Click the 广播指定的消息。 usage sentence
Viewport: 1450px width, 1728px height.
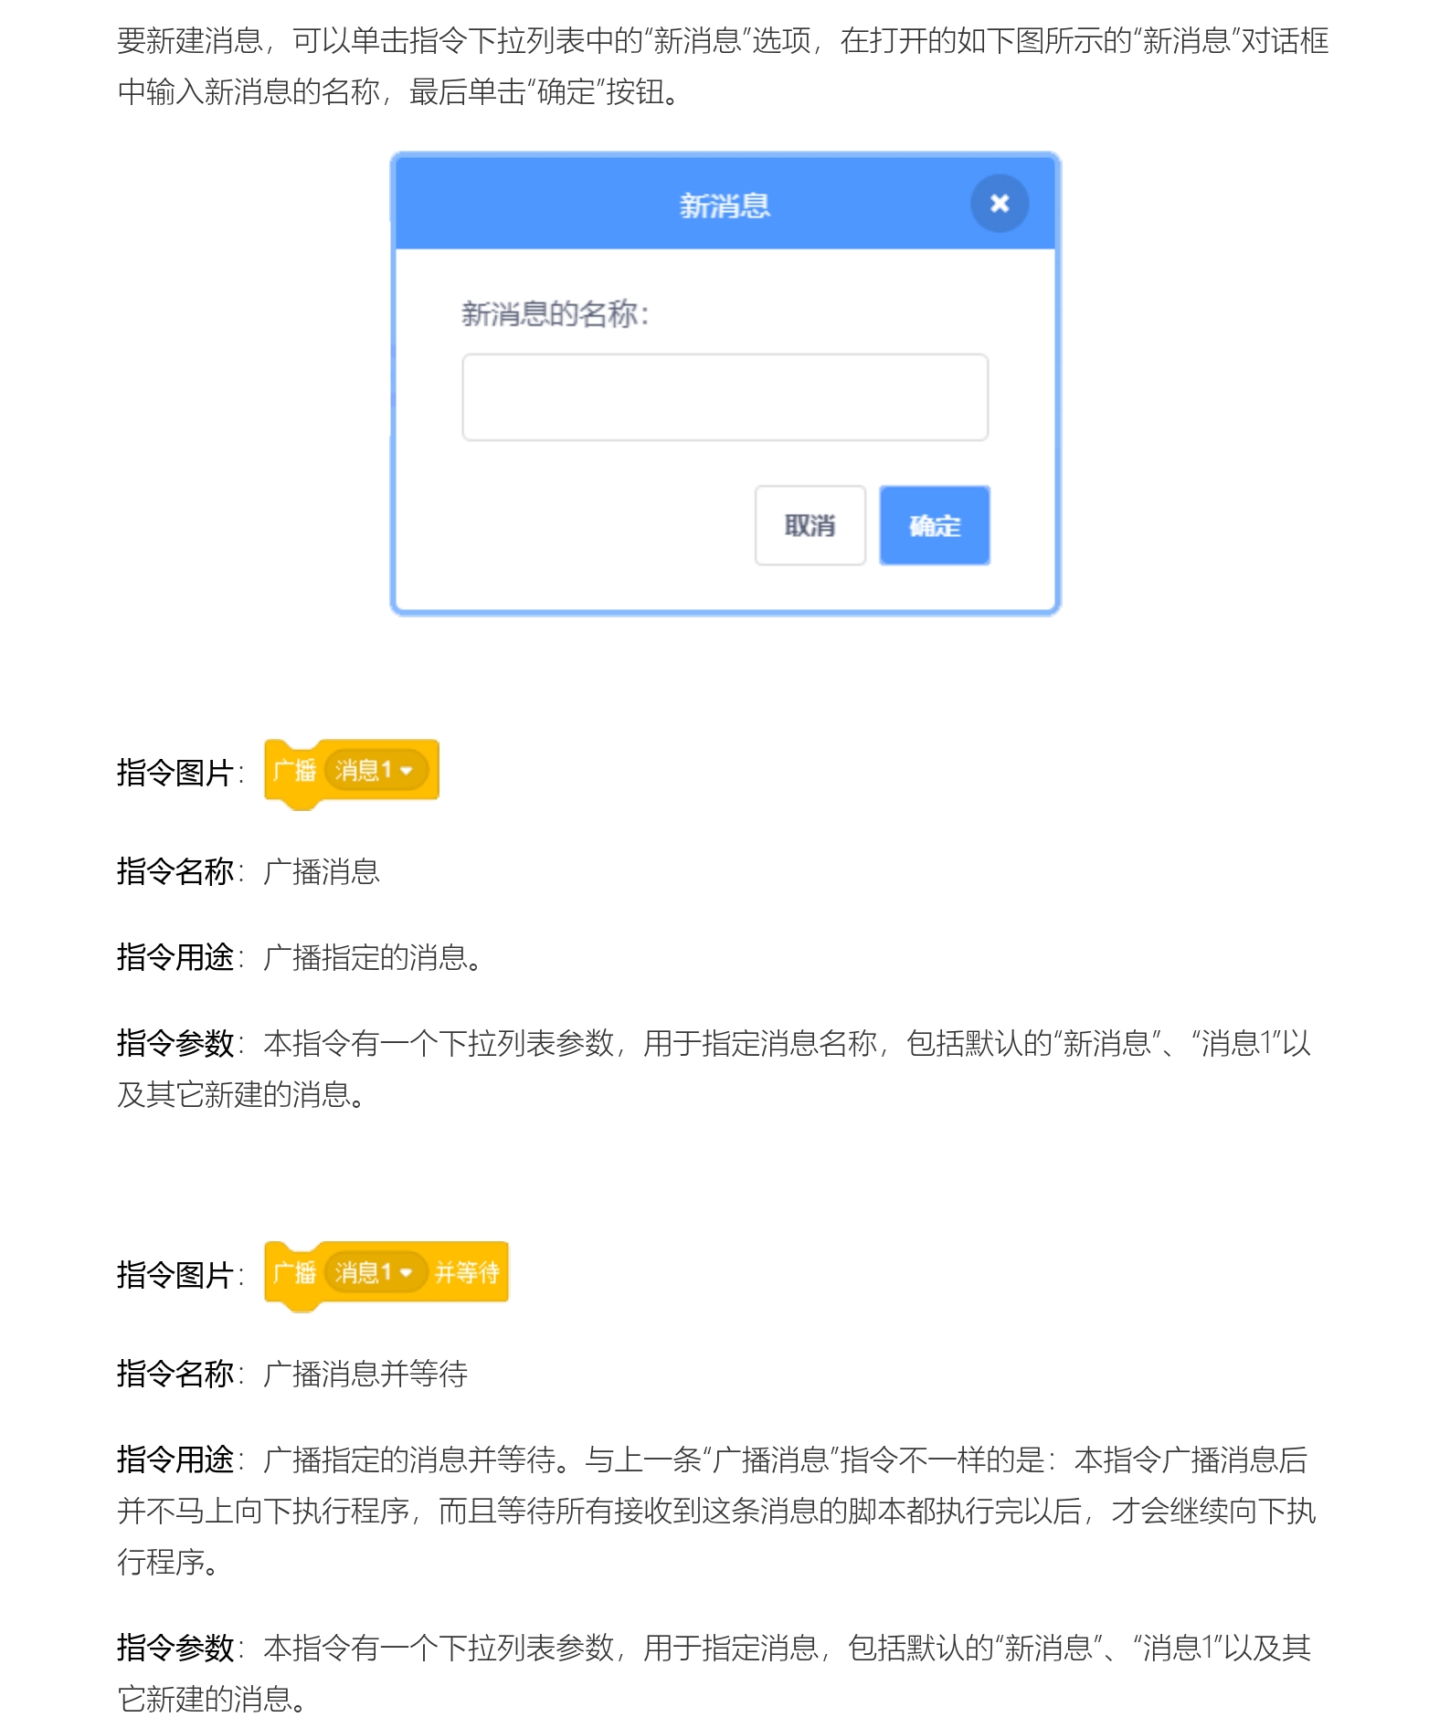pyautogui.click(x=374, y=957)
